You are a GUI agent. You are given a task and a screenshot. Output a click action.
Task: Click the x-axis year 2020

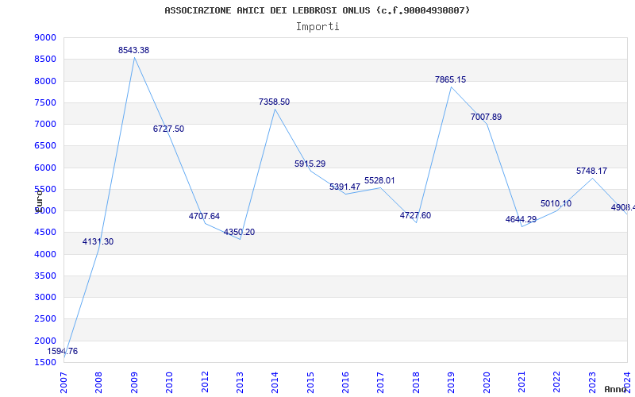click(487, 383)
